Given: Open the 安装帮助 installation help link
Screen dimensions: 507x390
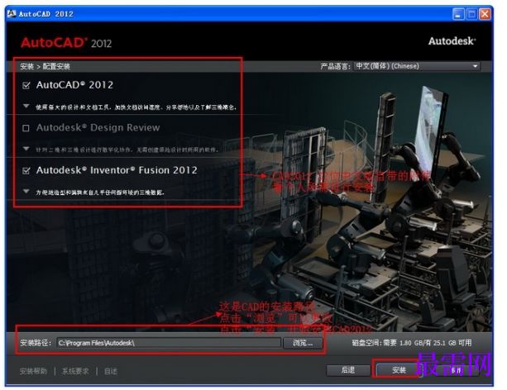Looking at the screenshot, I should point(33,371).
